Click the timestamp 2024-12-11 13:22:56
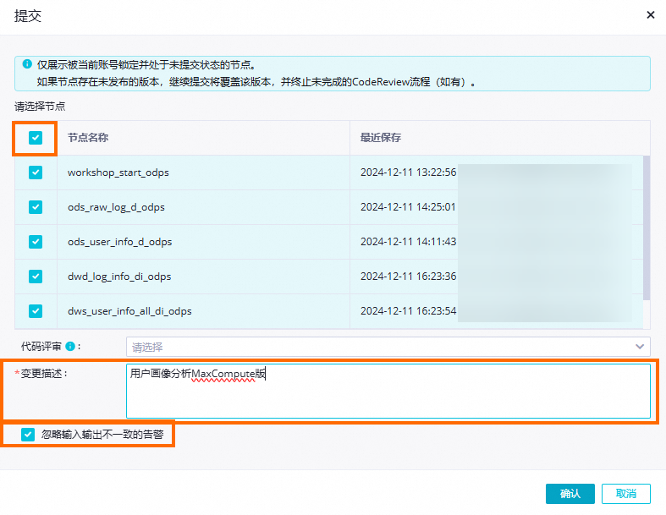 (408, 173)
